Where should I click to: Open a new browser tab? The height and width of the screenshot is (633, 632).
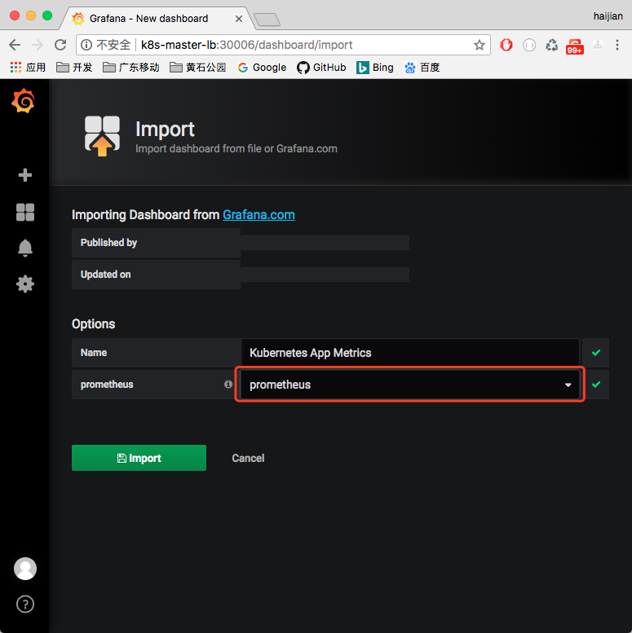[267, 19]
